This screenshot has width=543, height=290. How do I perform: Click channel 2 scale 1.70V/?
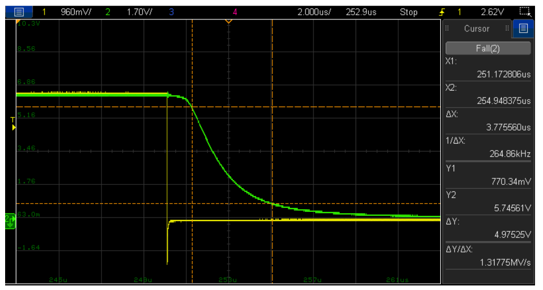pos(140,12)
